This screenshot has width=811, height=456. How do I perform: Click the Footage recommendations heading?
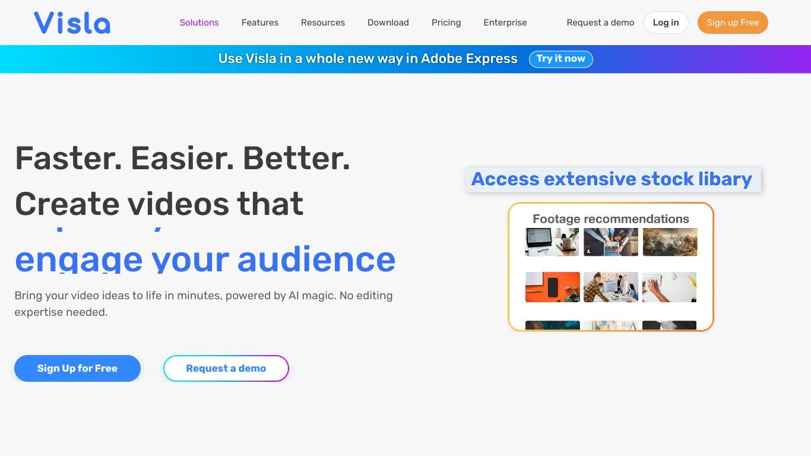pyautogui.click(x=610, y=218)
